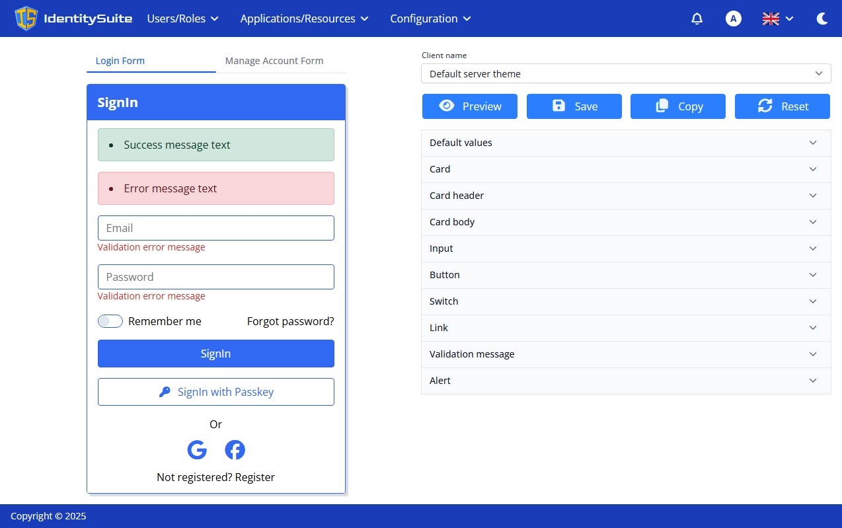Click the IdentitySuite shield logo
The image size is (842, 528).
coord(26,19)
